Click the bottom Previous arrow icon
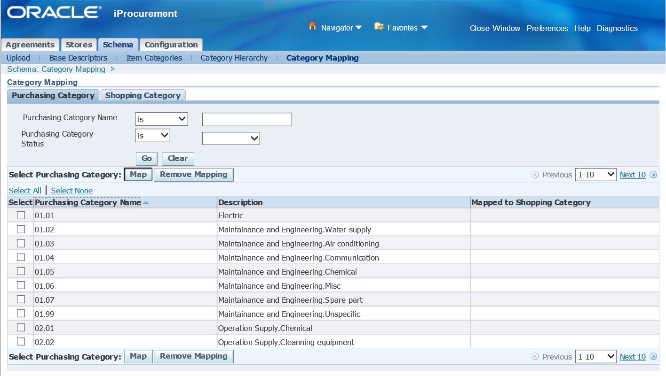Viewport: 666px width, 376px height. pyautogui.click(x=535, y=357)
